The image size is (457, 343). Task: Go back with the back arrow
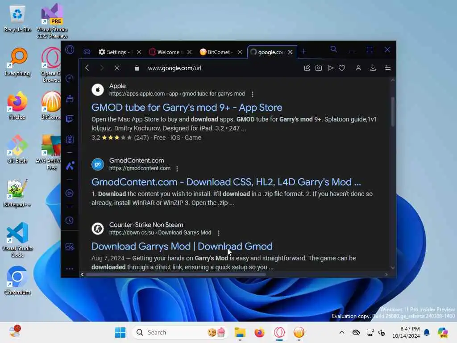(x=87, y=68)
